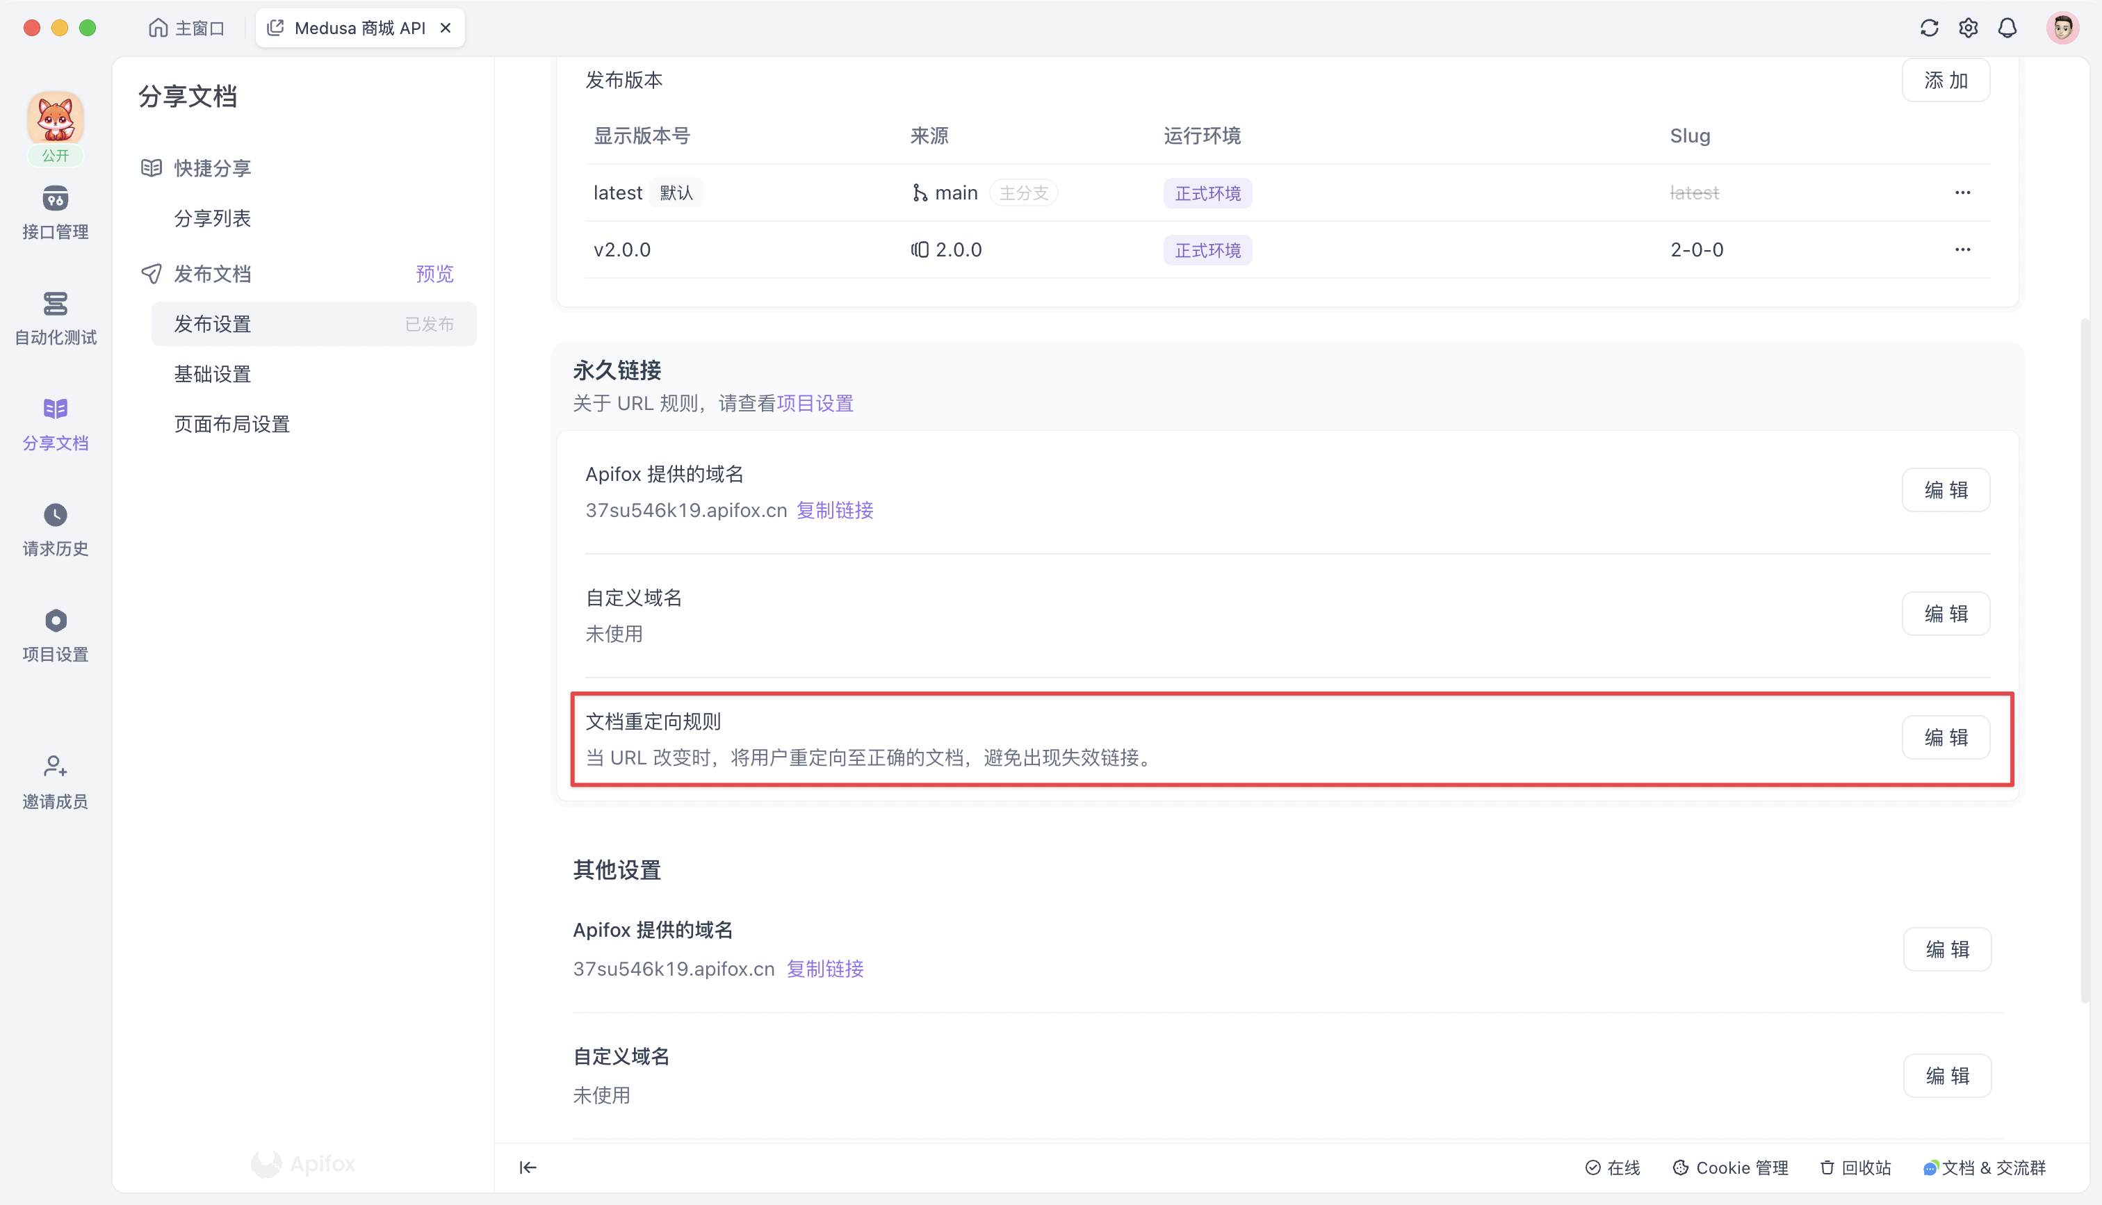Click 预览 next to 发布文档

pyautogui.click(x=434, y=273)
